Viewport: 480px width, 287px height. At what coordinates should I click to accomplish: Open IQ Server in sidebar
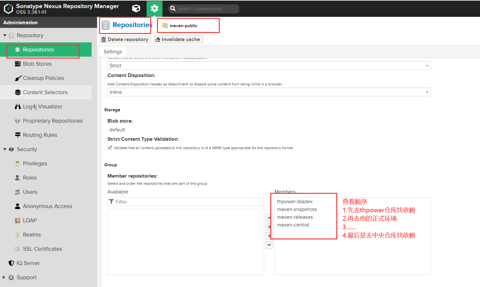[46, 263]
